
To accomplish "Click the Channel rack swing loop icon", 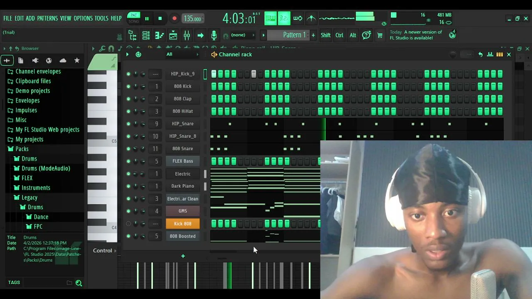I will tap(138, 54).
